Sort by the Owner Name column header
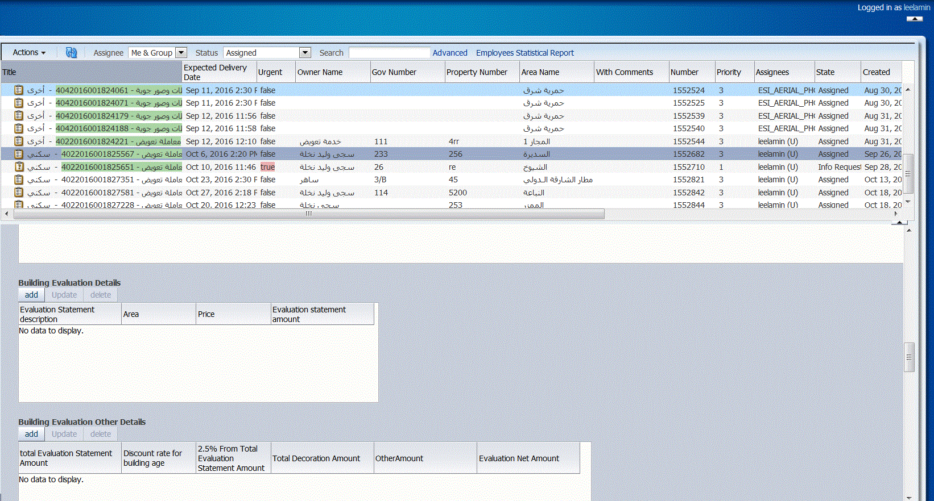 pyautogui.click(x=333, y=72)
